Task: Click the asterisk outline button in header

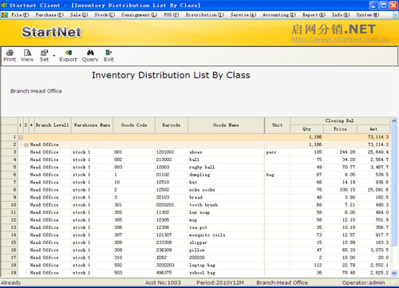Action: pos(31,125)
